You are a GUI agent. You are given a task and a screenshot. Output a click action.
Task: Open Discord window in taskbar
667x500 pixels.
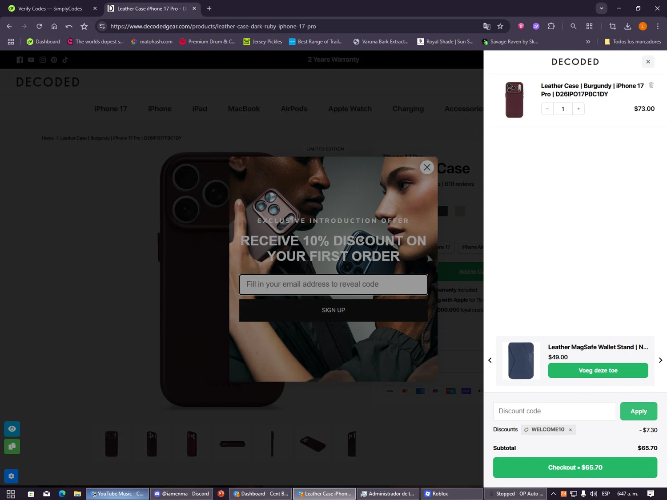pyautogui.click(x=181, y=494)
